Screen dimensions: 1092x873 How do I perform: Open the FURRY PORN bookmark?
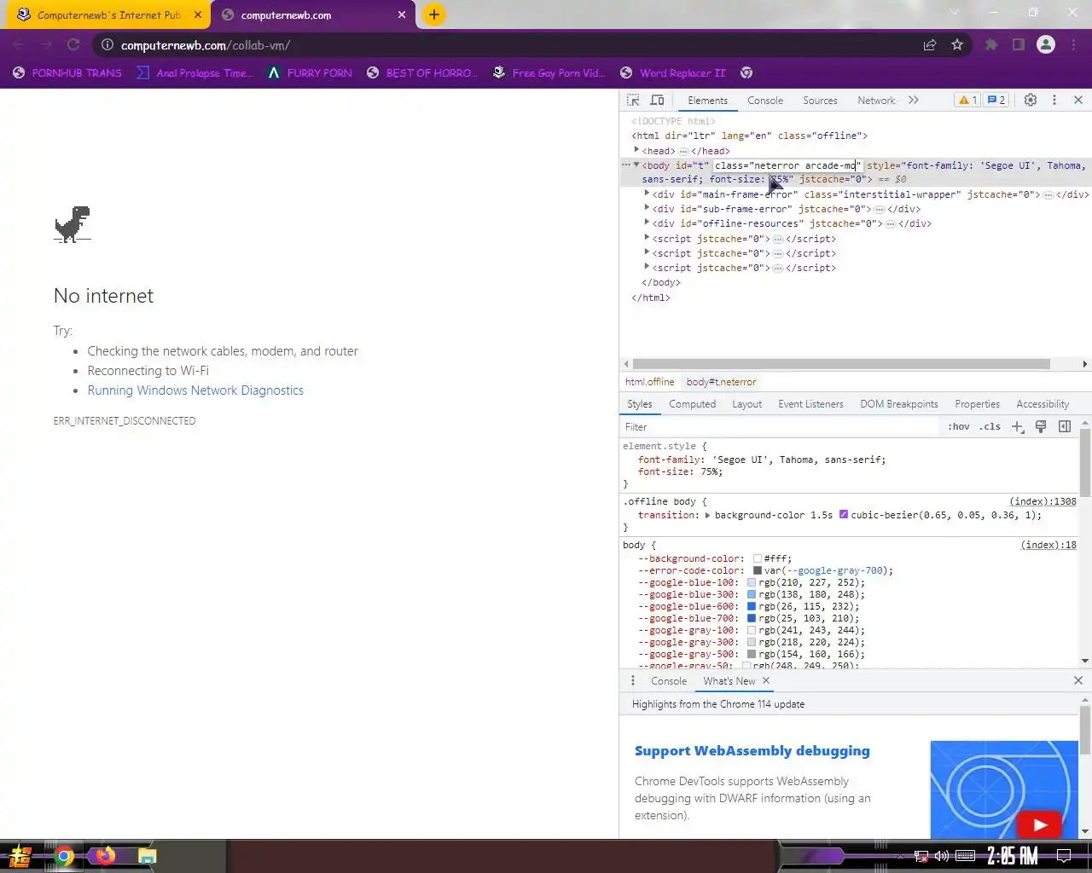tap(310, 72)
